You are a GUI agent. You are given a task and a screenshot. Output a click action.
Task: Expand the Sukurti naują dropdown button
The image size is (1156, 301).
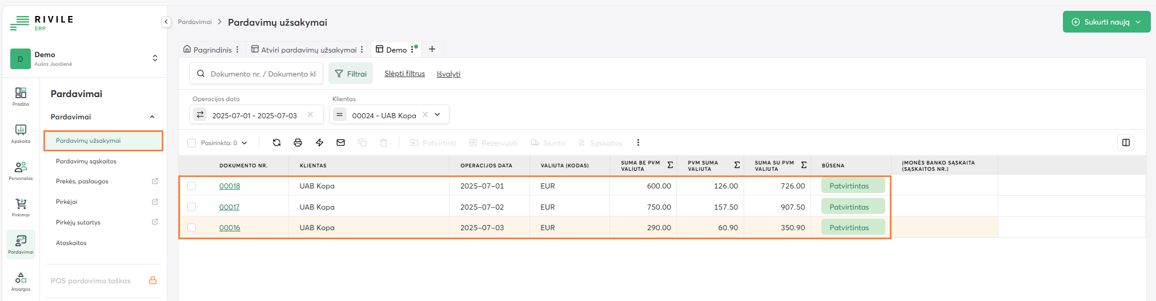[x=1138, y=22]
